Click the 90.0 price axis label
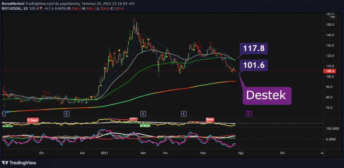 tap(328, 87)
